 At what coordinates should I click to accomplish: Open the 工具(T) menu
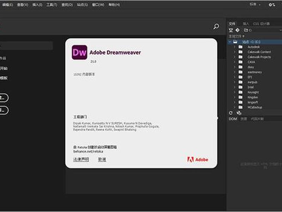pos(52,5)
